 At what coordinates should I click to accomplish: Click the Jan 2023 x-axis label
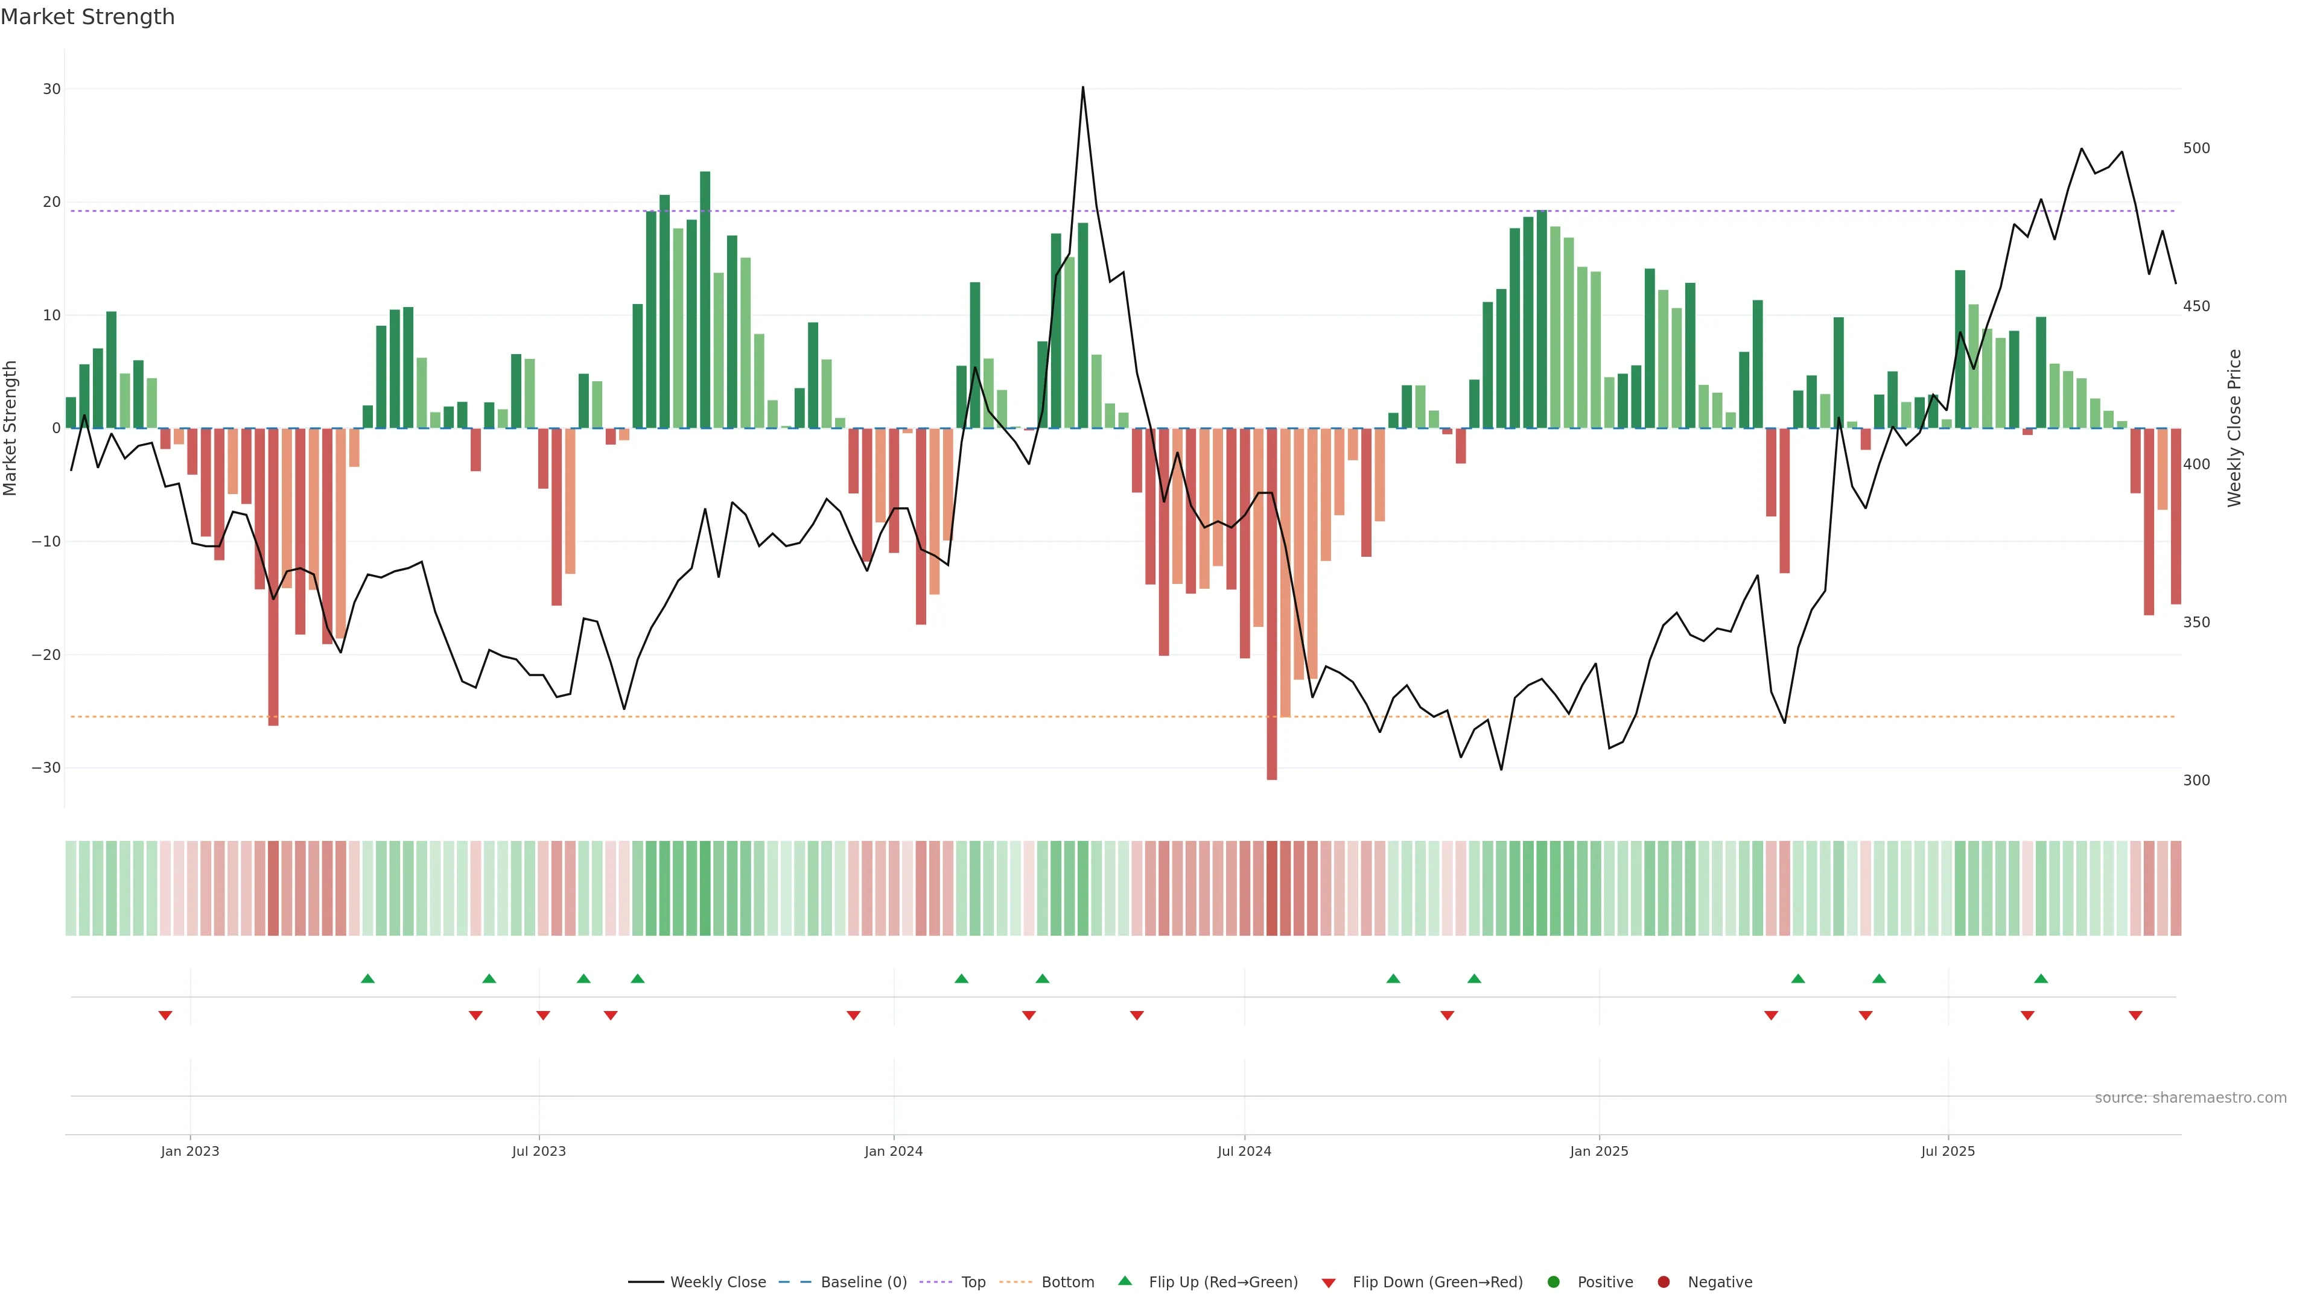click(x=190, y=1151)
